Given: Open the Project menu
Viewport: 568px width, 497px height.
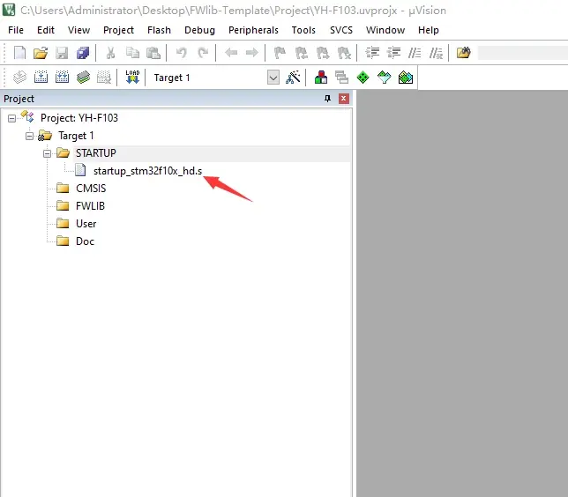Looking at the screenshot, I should pyautogui.click(x=118, y=30).
